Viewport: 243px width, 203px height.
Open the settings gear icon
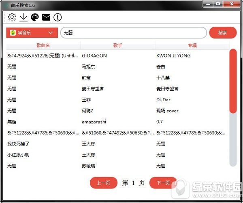(x=12, y=17)
